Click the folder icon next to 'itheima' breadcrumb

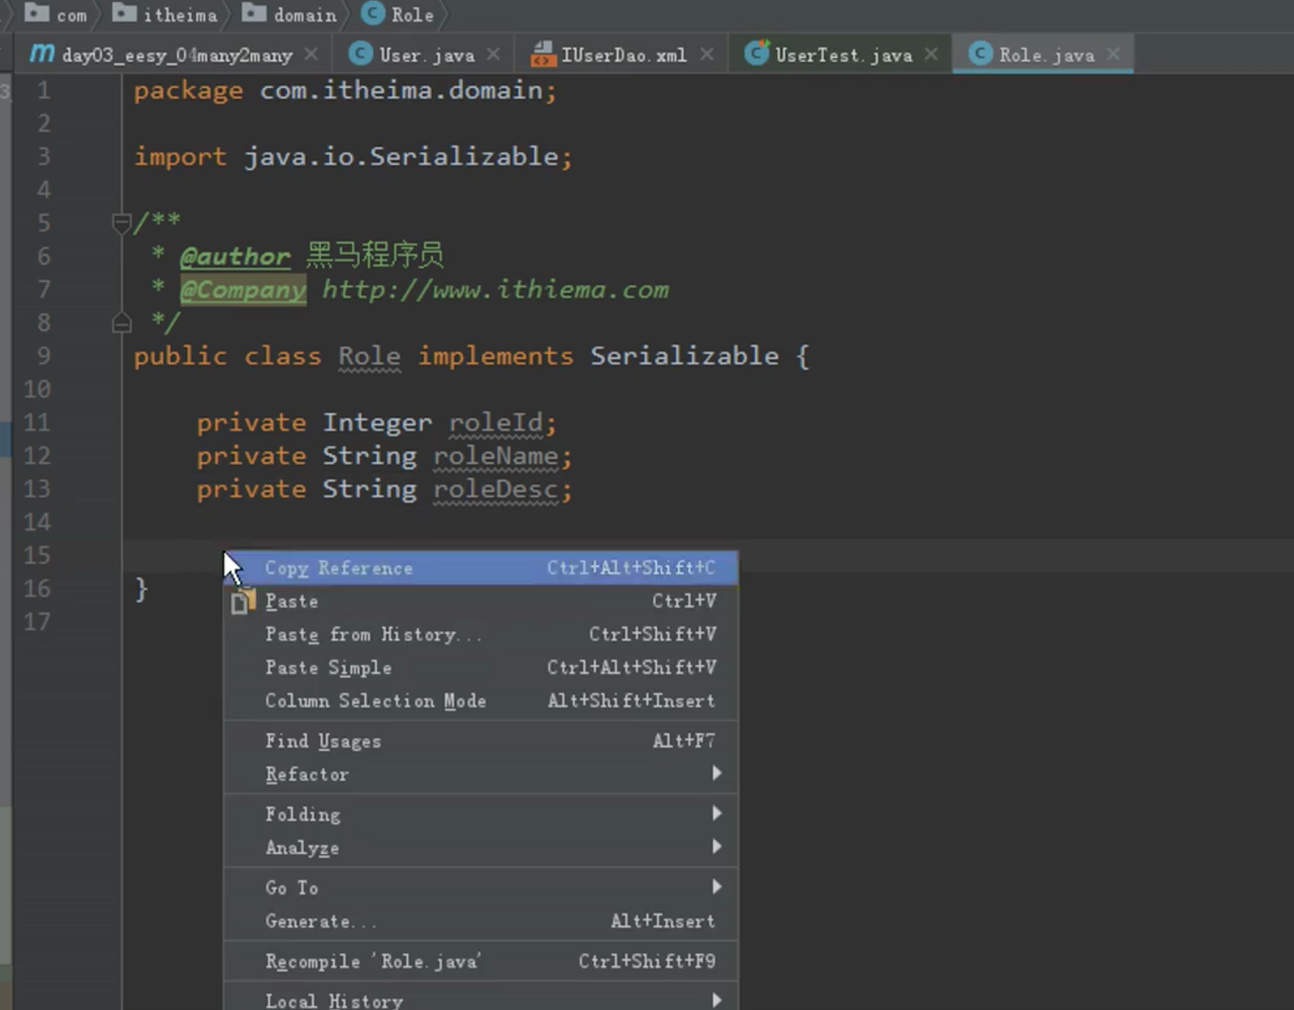pos(124,13)
